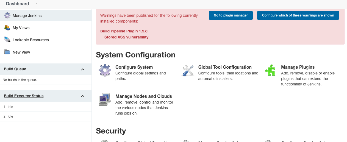Screen dimensions: 347x142
Task: Click the 'No builds in the queue.' text
Action: [x=20, y=80]
